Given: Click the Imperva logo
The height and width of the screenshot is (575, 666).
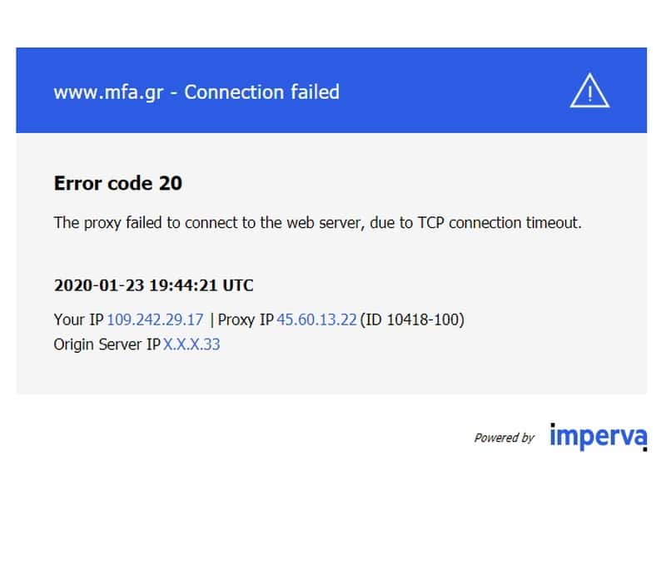Looking at the screenshot, I should click(x=599, y=437).
